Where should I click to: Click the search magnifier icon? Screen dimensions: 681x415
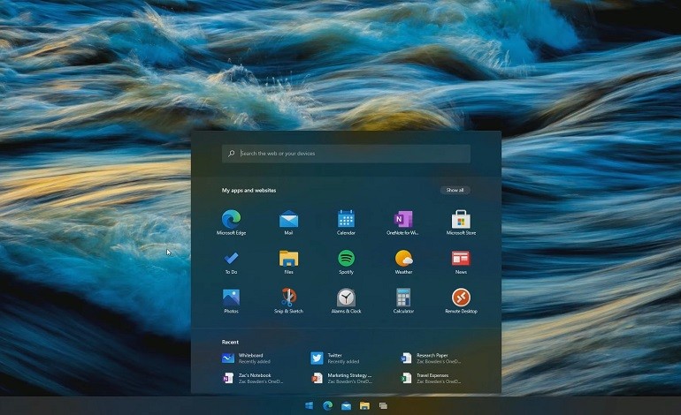pos(232,153)
